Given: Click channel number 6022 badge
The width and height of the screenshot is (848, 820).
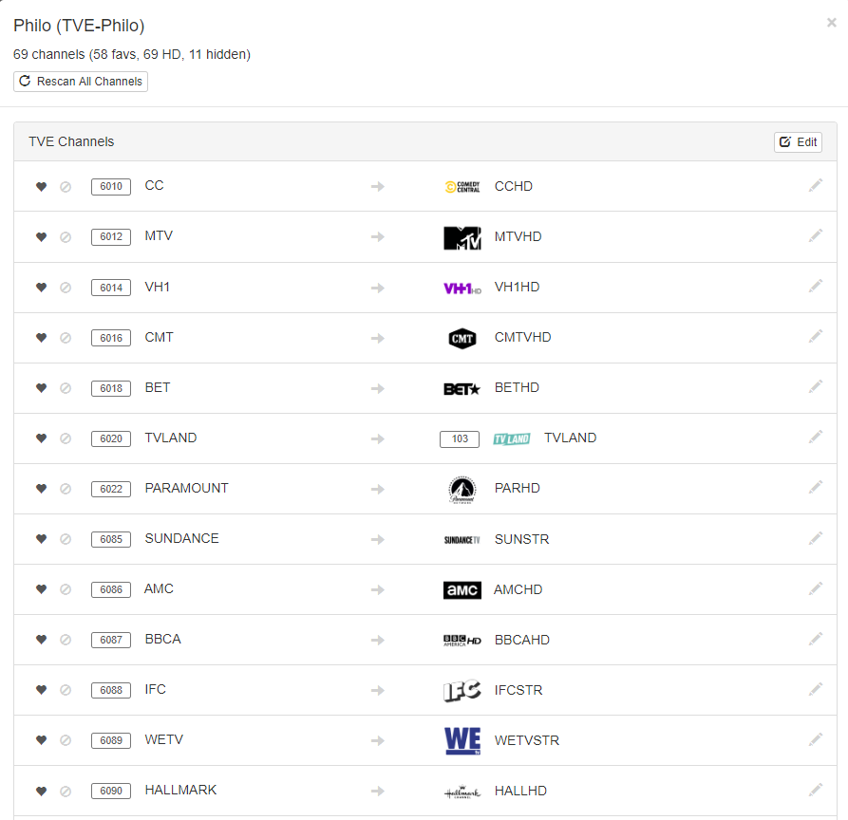Looking at the screenshot, I should (x=111, y=489).
